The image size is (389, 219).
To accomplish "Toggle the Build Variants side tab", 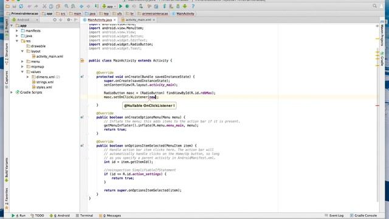I will (7, 170).
